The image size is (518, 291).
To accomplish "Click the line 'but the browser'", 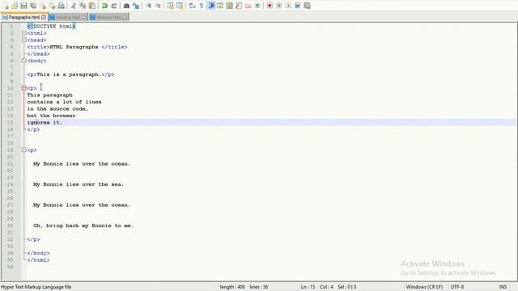I will point(51,116).
